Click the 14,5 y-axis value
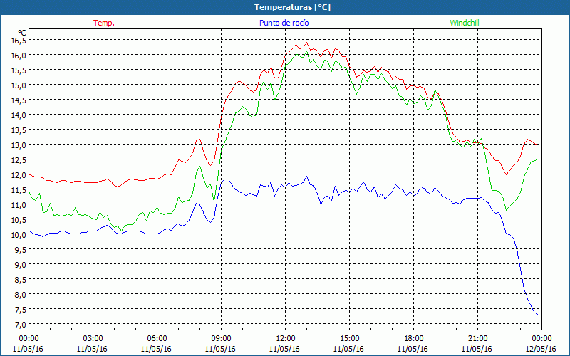This screenshot has height=356, width=570. pos(19,100)
